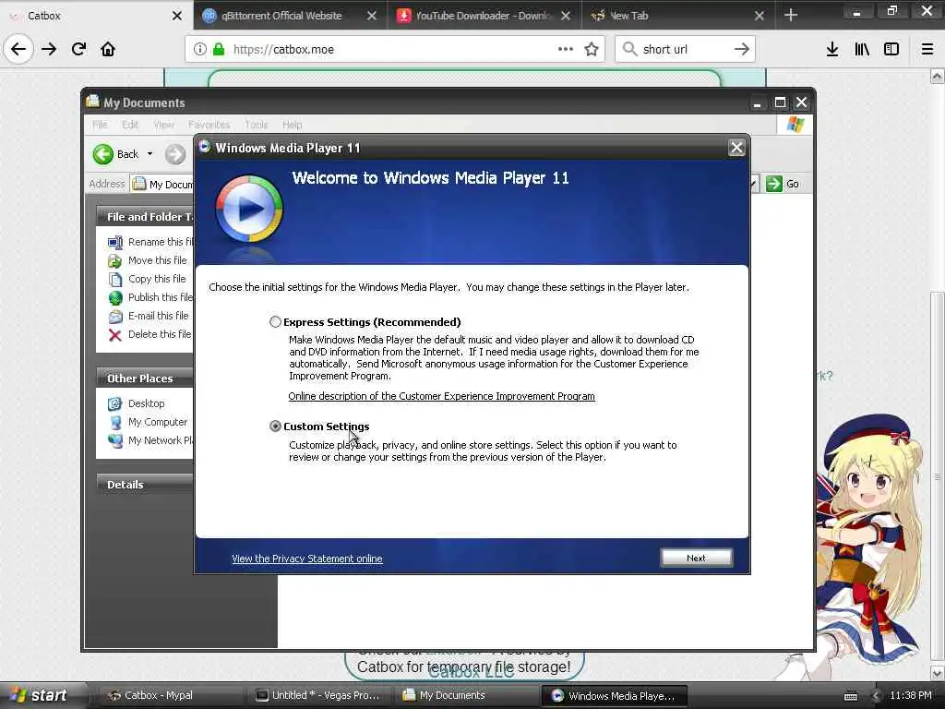Bookmark this page with star icon

[x=592, y=50]
